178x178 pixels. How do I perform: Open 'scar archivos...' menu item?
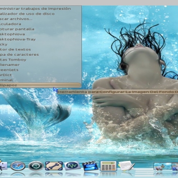pos(40,19)
